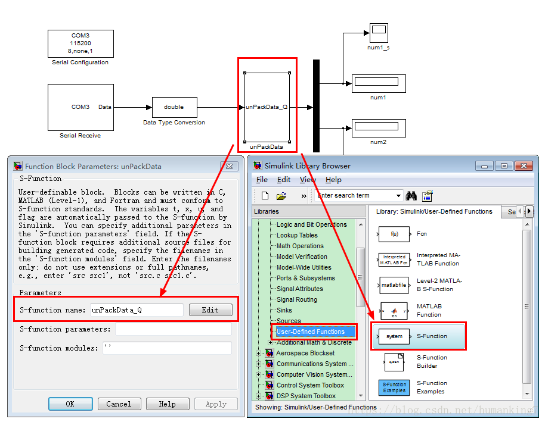Expand the Aerospace Blockset tree node

[x=258, y=354]
